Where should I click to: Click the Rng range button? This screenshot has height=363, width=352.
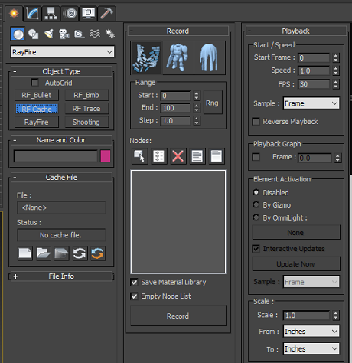coord(212,103)
